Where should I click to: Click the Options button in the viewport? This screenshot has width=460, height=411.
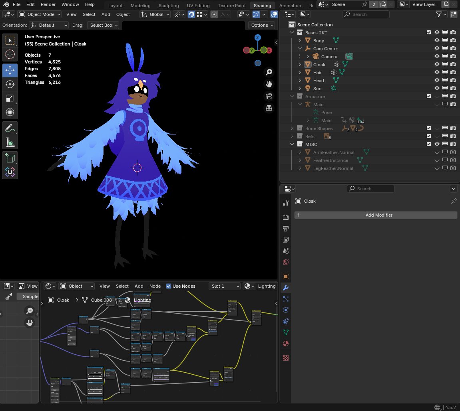pyautogui.click(x=261, y=25)
